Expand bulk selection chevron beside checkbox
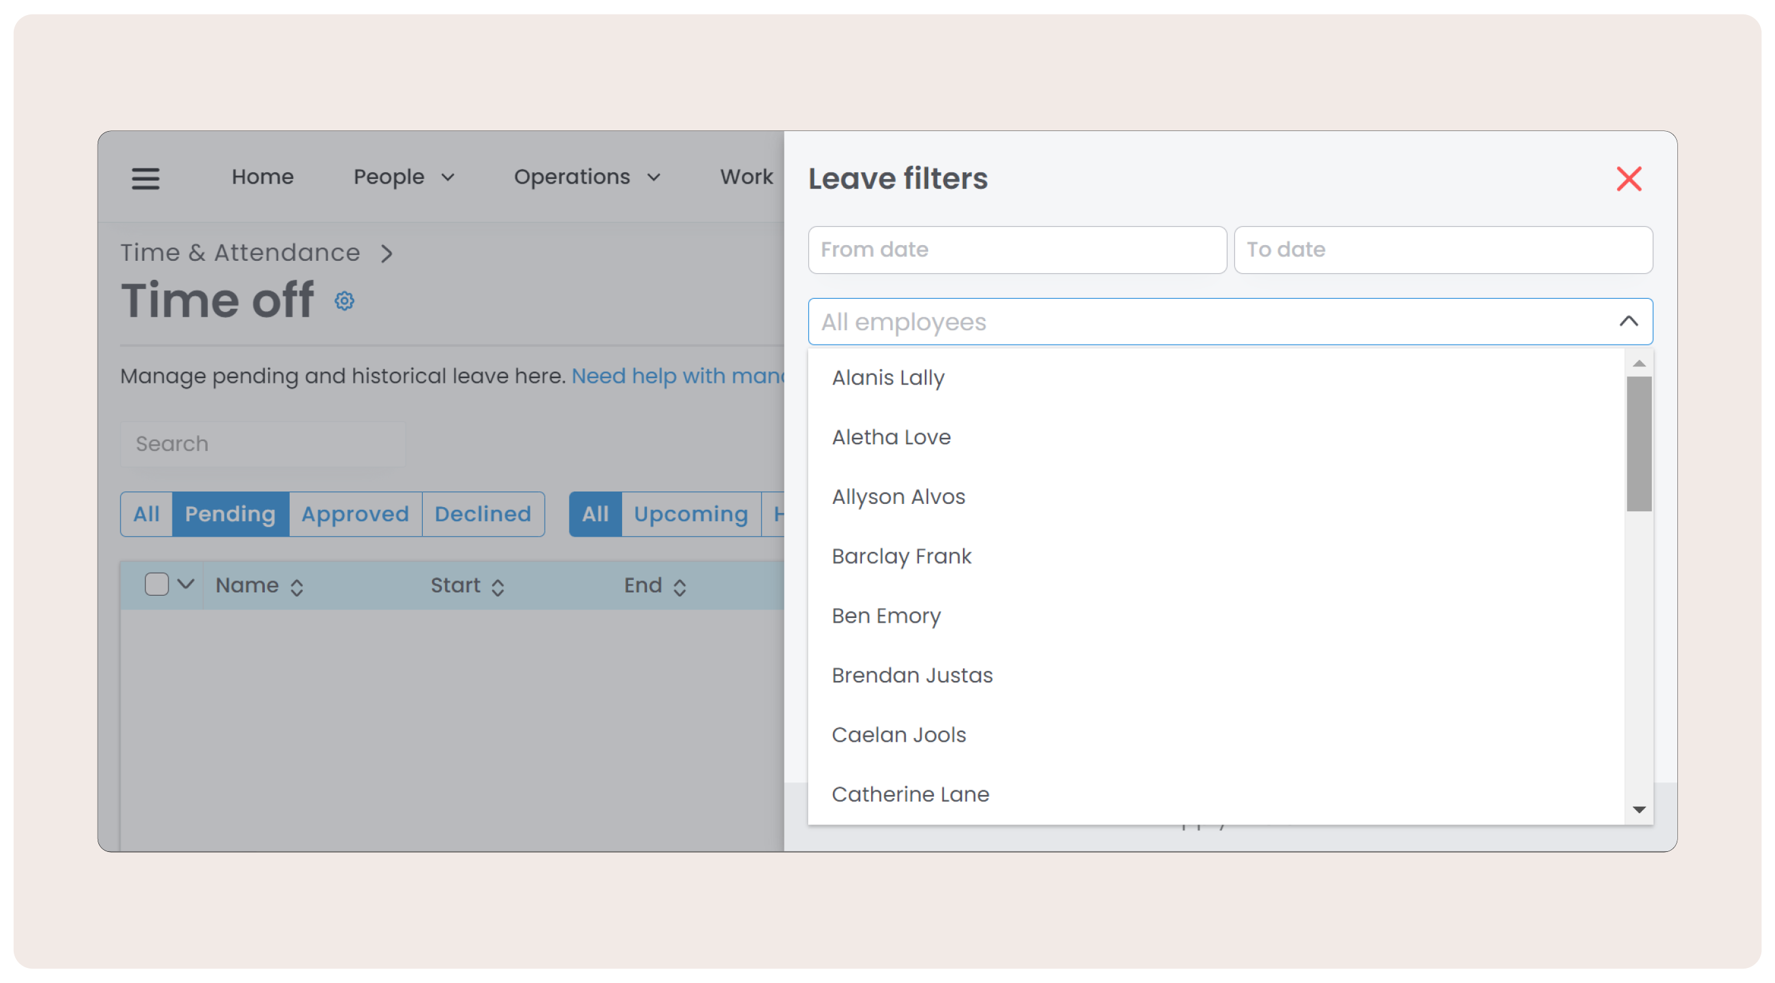Viewport: 1775px width, 983px height. [185, 584]
